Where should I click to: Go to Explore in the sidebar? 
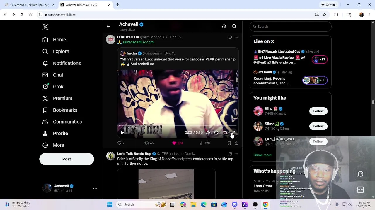(x=56, y=51)
